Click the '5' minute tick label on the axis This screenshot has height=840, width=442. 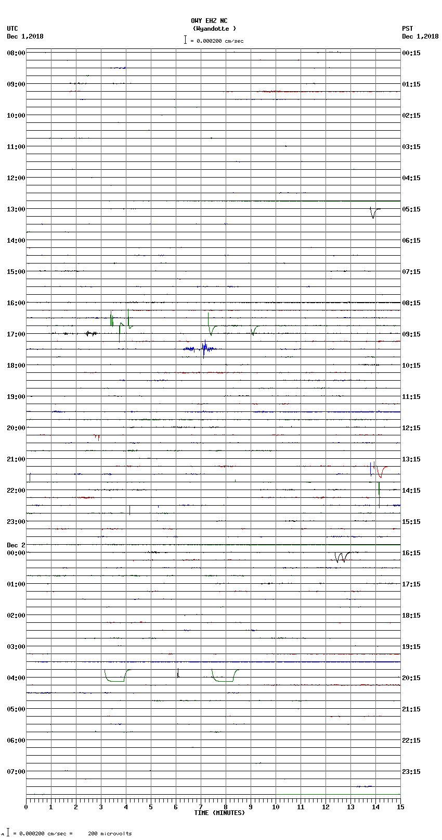151,807
